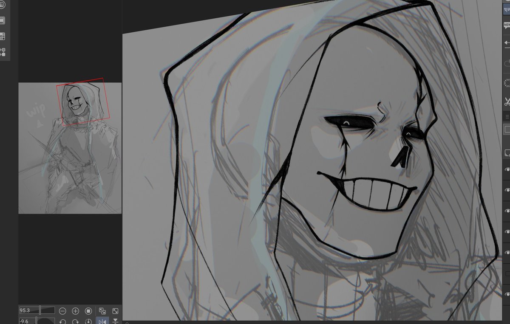
Task: Click the fit to navigator arrows icon
Action: click(x=102, y=311)
